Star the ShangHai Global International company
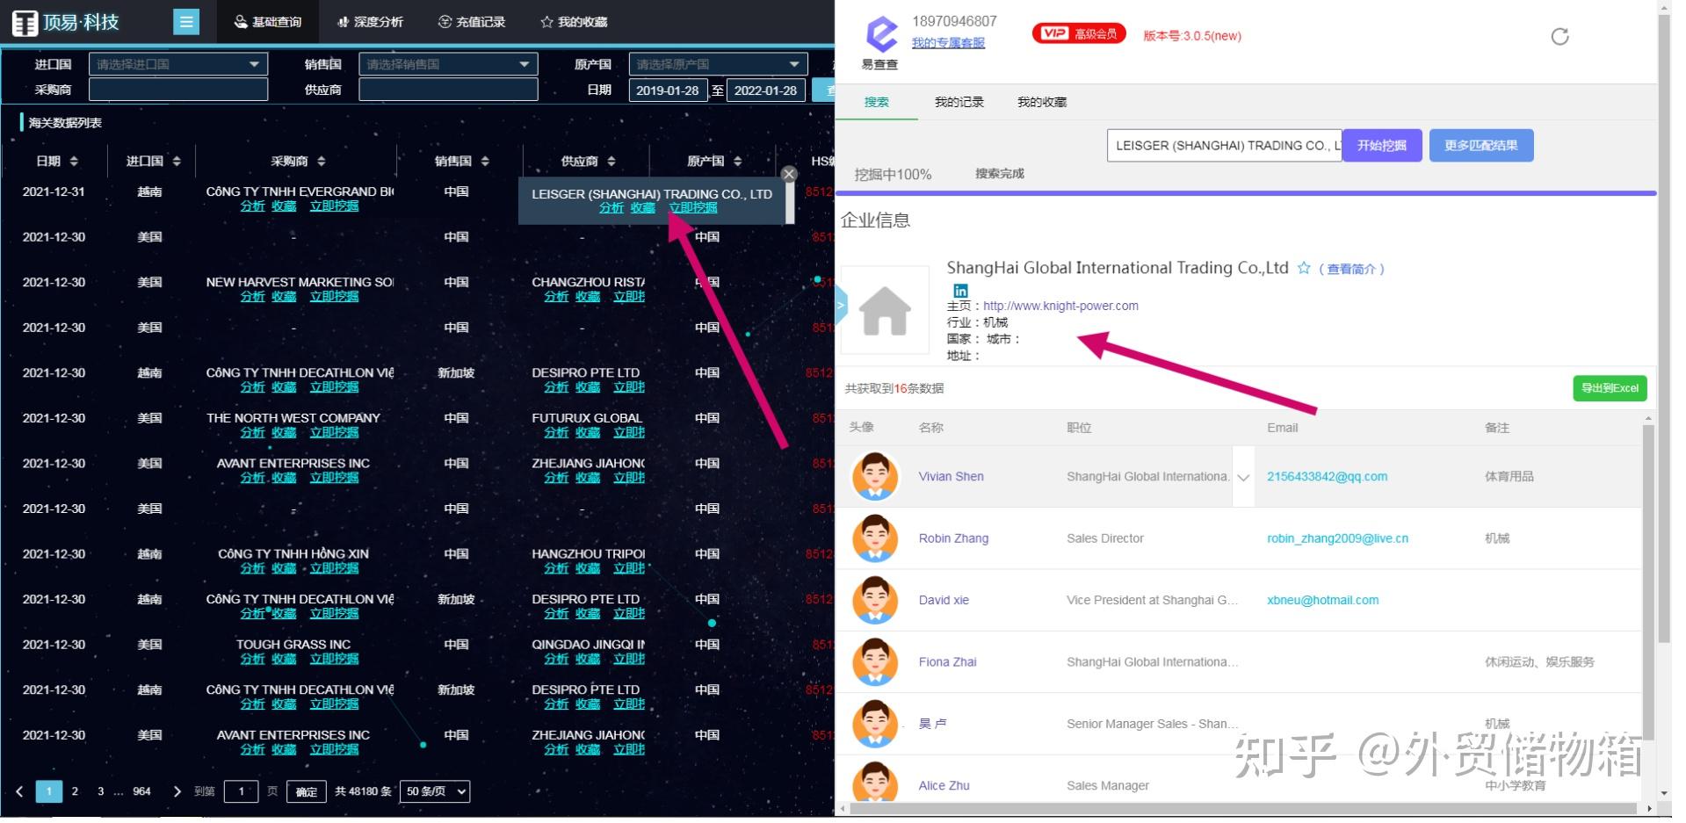 1304,268
